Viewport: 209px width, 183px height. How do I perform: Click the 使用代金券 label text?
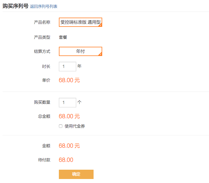(x=75, y=126)
